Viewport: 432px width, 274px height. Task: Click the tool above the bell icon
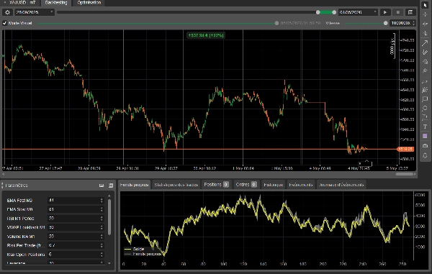pos(425,145)
